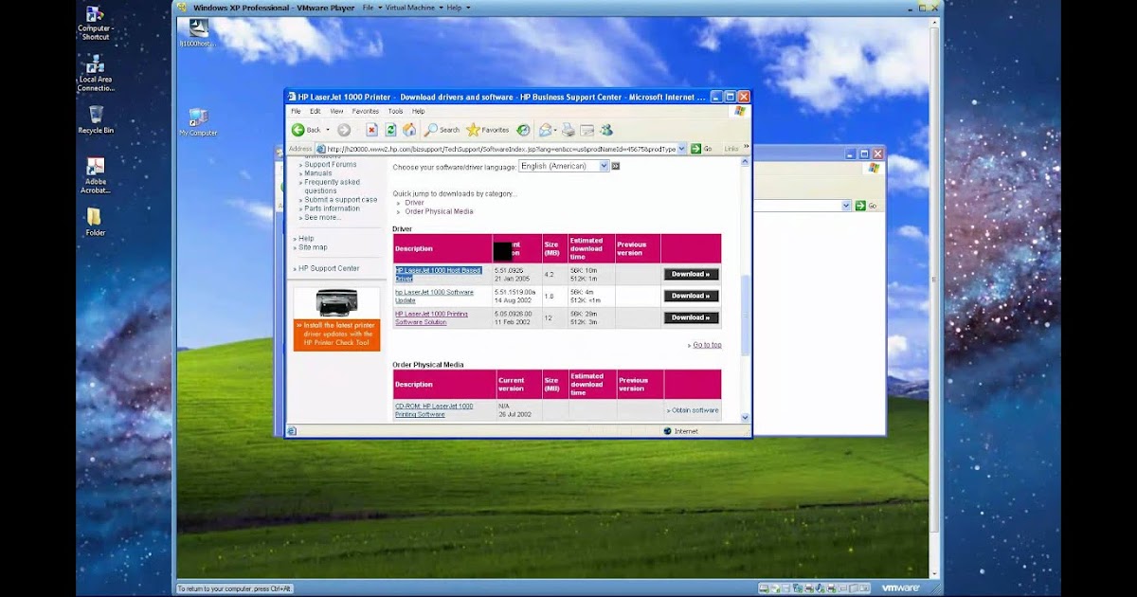Click the Mail envelope toolbar icon
The height and width of the screenshot is (597, 1137).
pyautogui.click(x=546, y=130)
